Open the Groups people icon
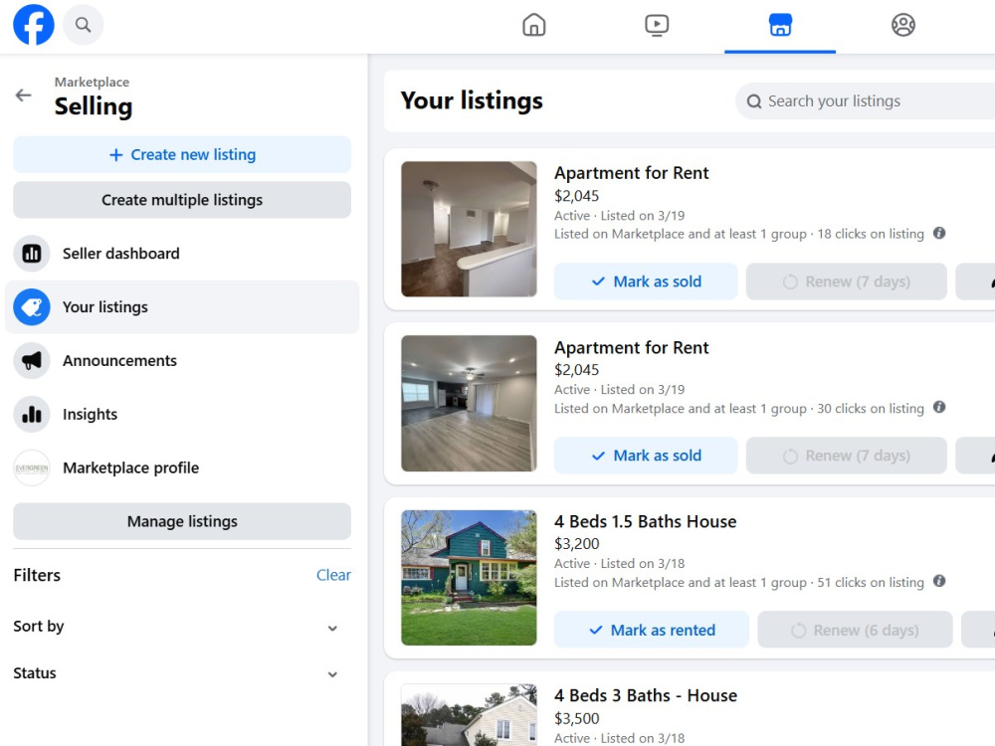The image size is (995, 746). tap(903, 25)
